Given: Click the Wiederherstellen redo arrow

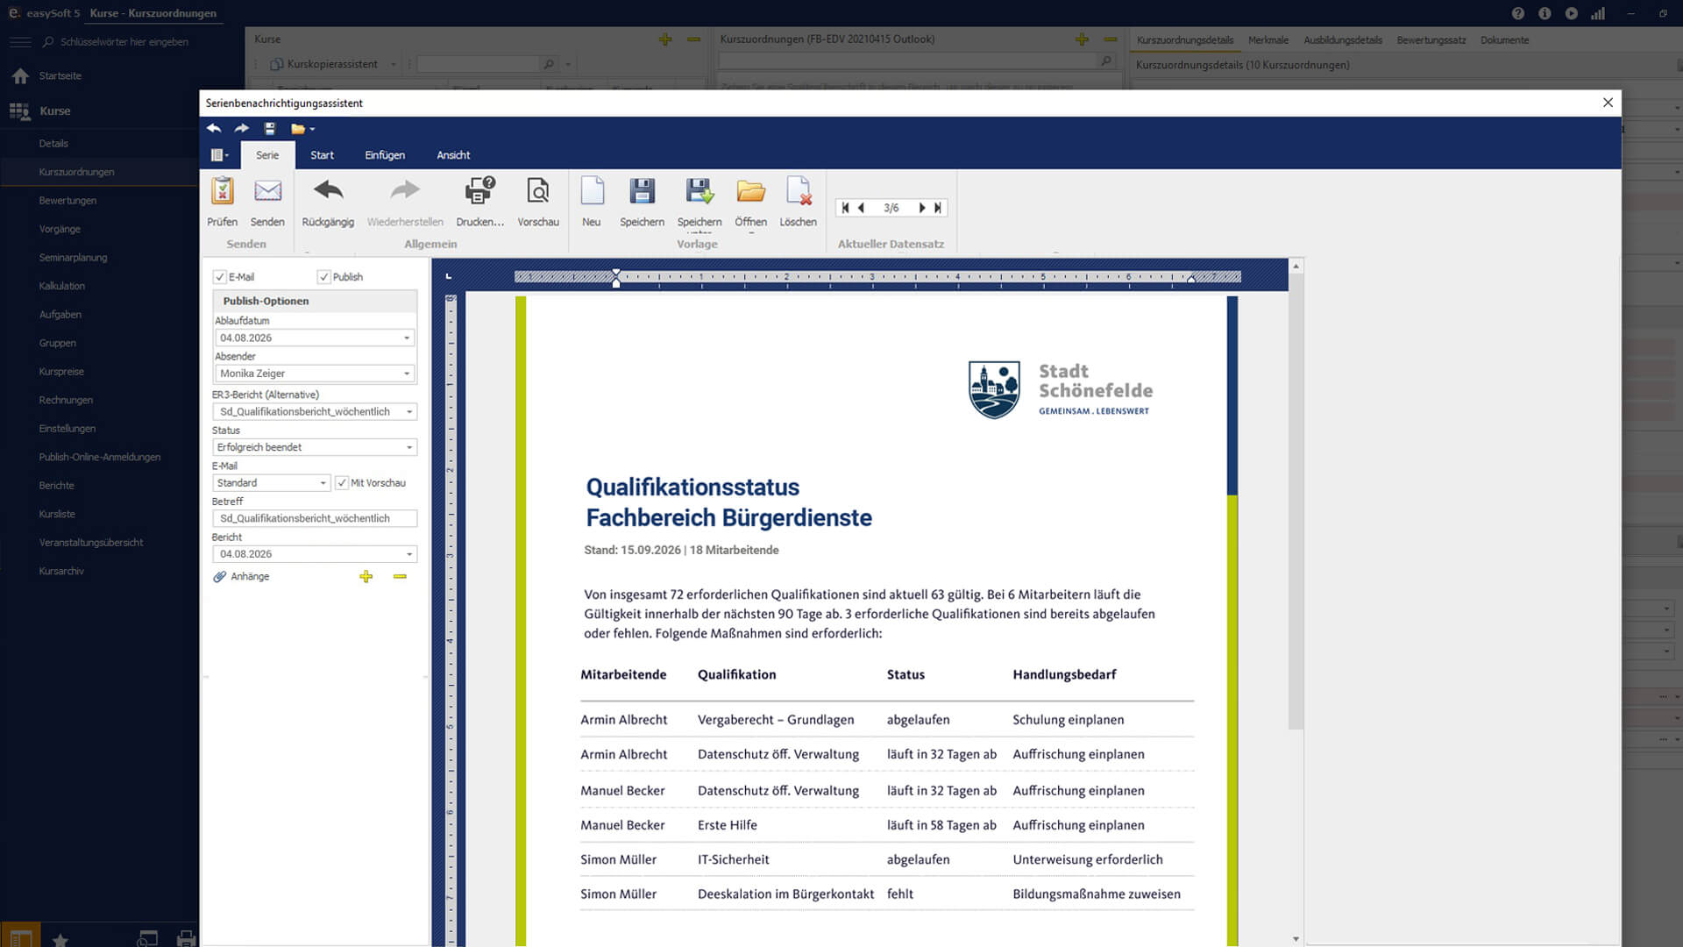Looking at the screenshot, I should 405,190.
